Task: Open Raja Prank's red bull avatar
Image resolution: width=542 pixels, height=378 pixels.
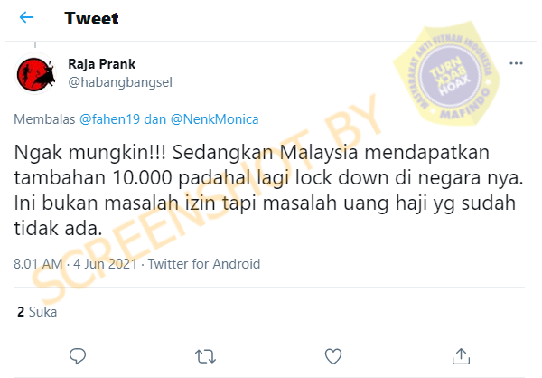Action: [x=35, y=74]
